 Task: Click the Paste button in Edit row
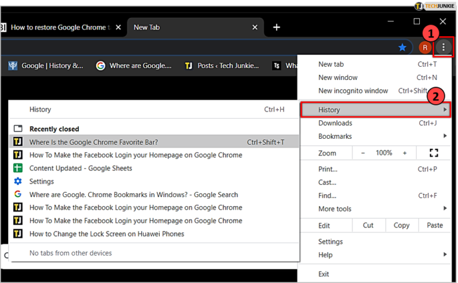click(435, 225)
